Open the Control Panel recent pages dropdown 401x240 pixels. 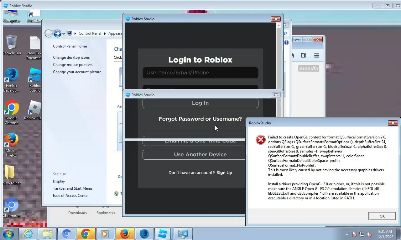[x=64, y=33]
